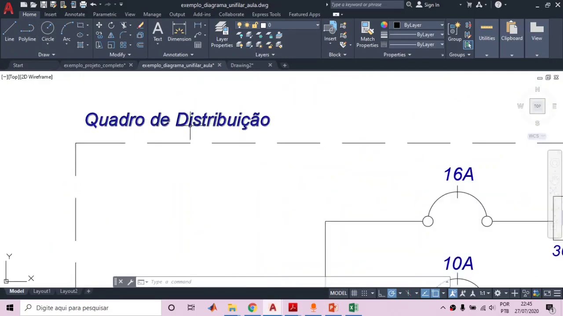This screenshot has width=563, height=316.
Task: Expand the Annotation panel dropdown
Action: tap(178, 54)
